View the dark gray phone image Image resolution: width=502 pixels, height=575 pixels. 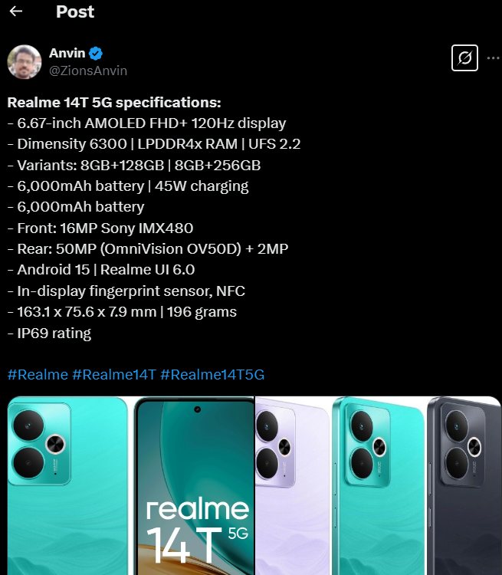[464, 485]
